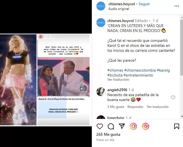Click the pink download extension icon
The height and width of the screenshot is (147, 183).
point(133,126)
